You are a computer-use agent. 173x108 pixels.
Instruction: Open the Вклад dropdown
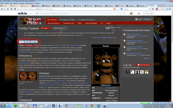pyautogui.click(x=139, y=19)
